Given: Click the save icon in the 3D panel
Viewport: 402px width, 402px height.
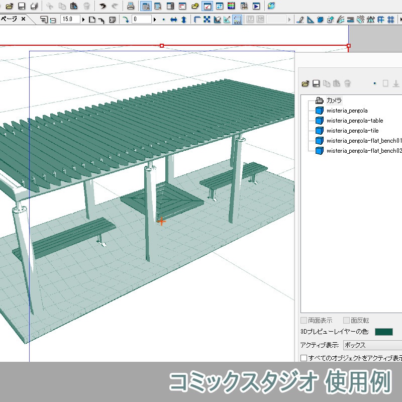Looking at the screenshot, I should coord(316,83).
